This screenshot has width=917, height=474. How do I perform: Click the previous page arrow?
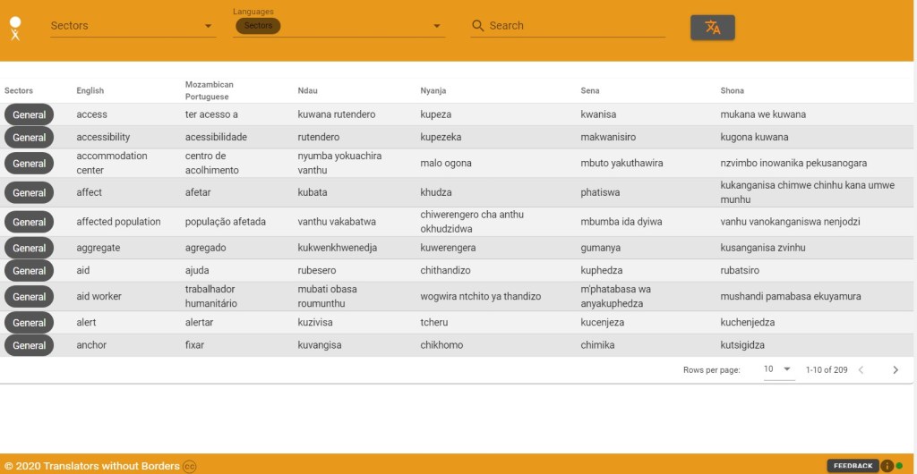pos(861,369)
